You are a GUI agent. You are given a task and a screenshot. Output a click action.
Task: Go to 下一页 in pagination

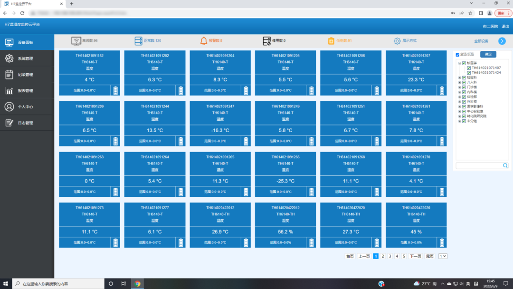click(x=415, y=256)
